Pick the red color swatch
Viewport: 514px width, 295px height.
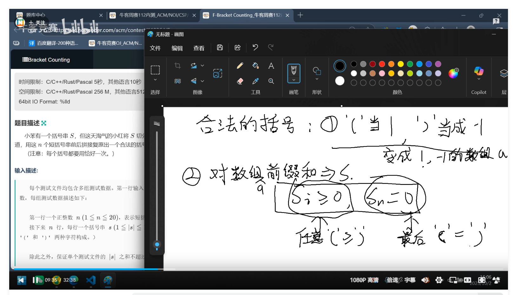[x=382, y=64]
